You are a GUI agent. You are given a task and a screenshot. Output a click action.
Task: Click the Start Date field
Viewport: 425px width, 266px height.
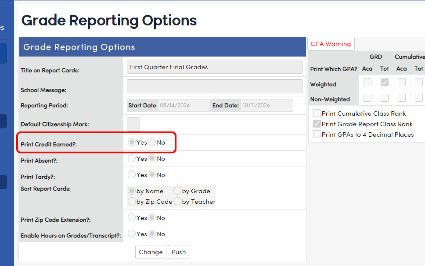click(184, 105)
